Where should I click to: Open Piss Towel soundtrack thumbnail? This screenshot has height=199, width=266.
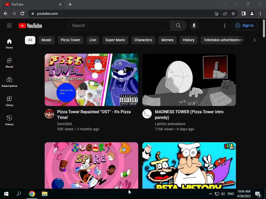point(91,80)
